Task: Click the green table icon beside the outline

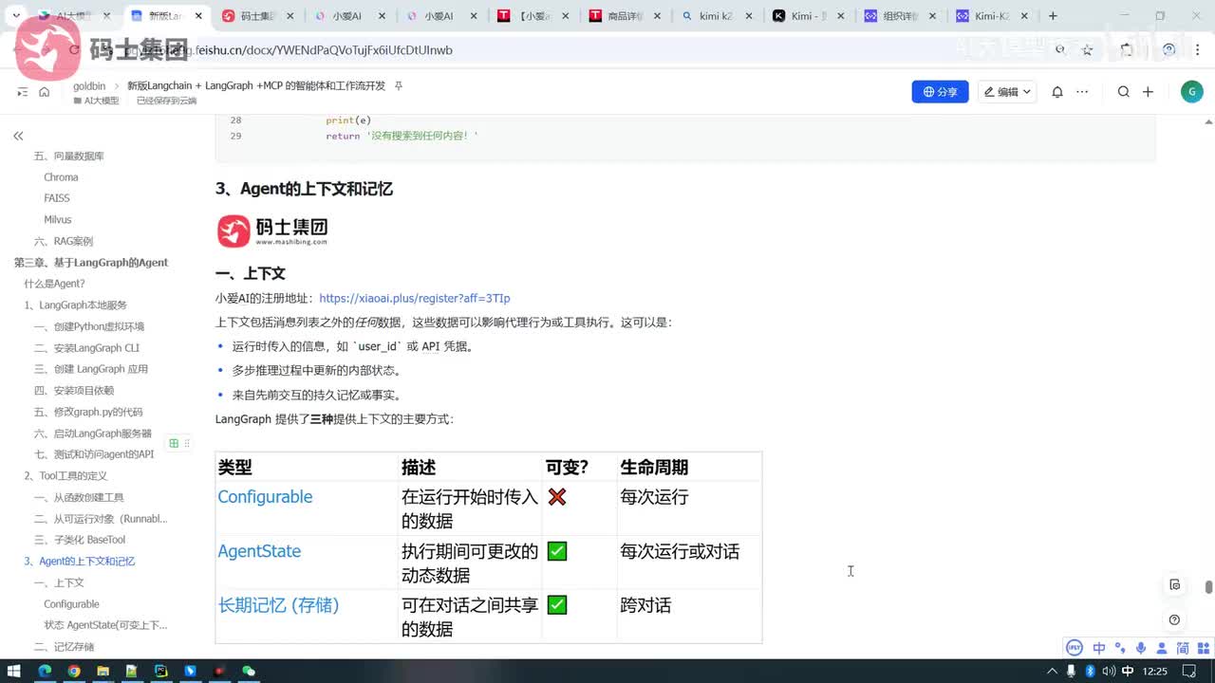Action: [x=174, y=443]
